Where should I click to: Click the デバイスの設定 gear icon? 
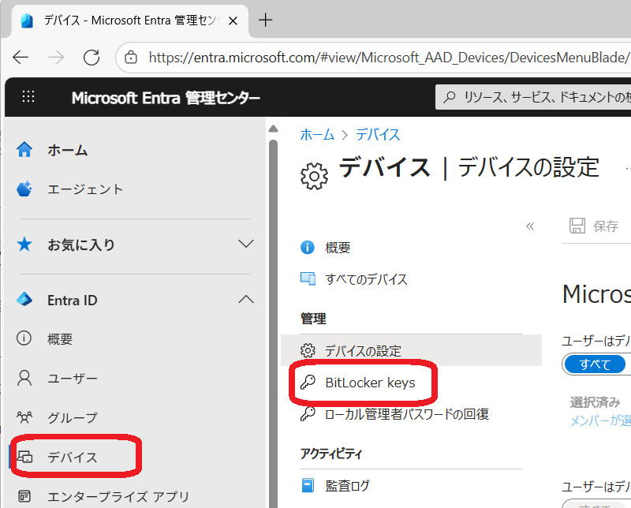pyautogui.click(x=308, y=350)
